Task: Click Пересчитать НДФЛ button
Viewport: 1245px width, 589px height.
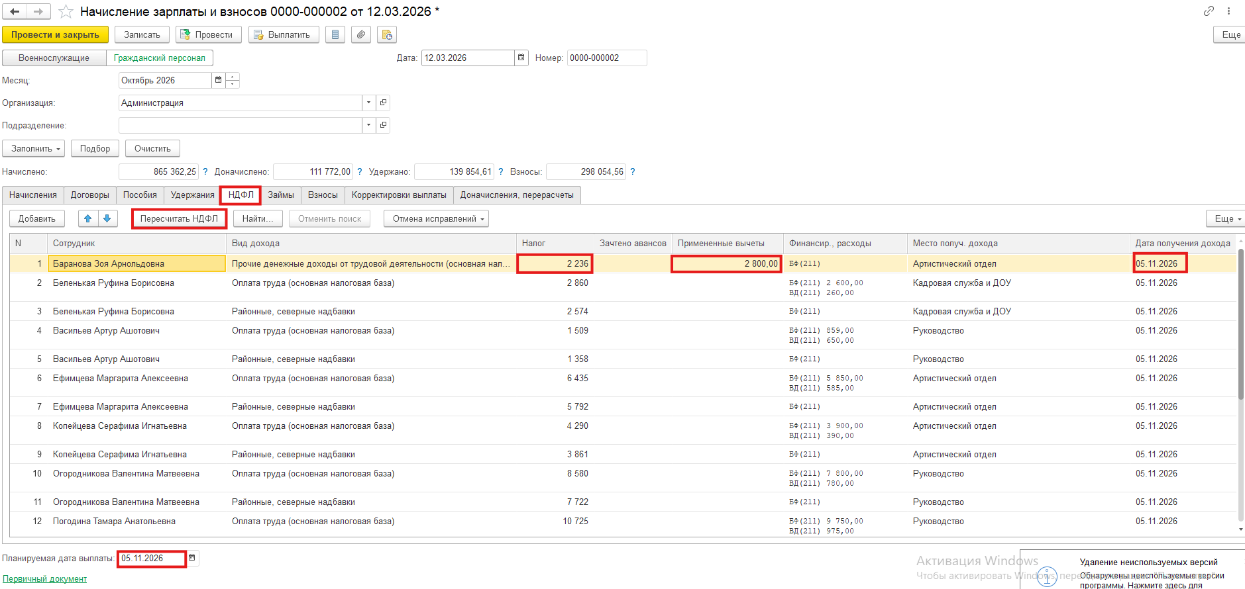Action: tap(179, 218)
